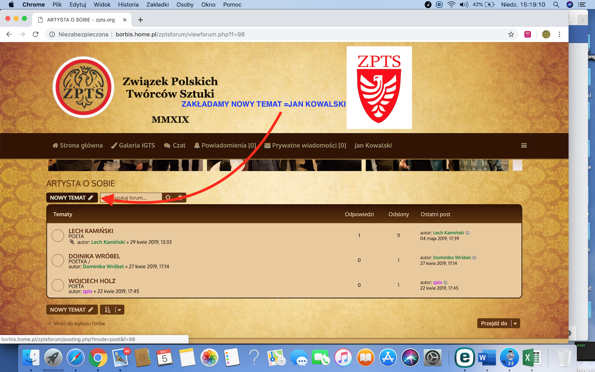Open the hamburger menu in navigation bar

tap(524, 145)
